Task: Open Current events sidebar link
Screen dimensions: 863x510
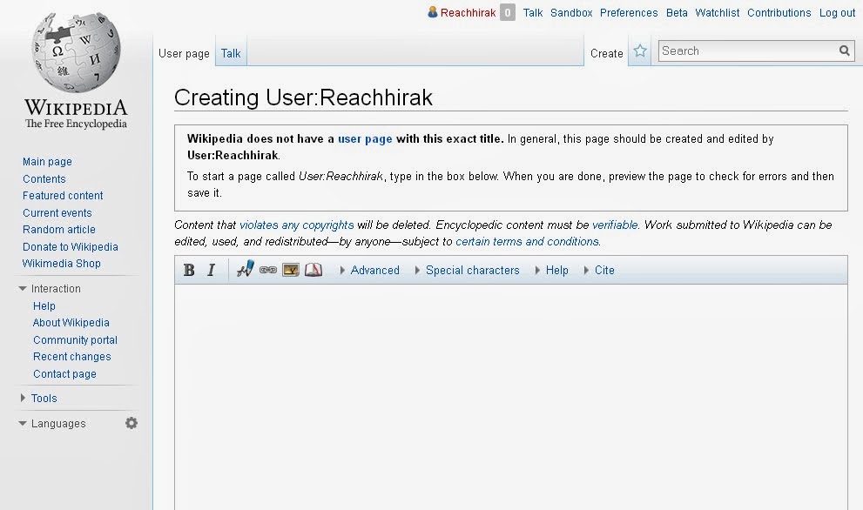Action: click(57, 213)
